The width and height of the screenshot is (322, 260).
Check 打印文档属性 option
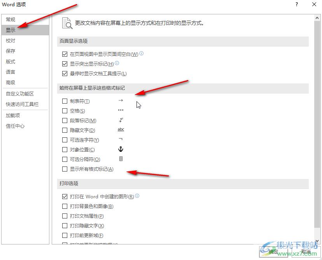tap(65, 216)
